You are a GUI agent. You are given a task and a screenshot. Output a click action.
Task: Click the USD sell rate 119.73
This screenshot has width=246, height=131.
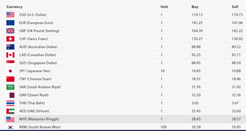pyautogui.click(x=237, y=15)
